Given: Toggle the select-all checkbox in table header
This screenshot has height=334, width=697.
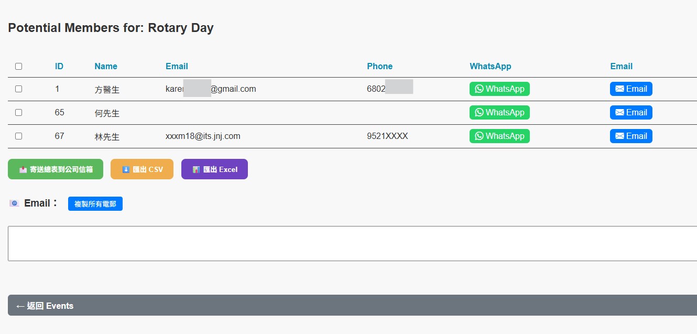Looking at the screenshot, I should pos(19,66).
